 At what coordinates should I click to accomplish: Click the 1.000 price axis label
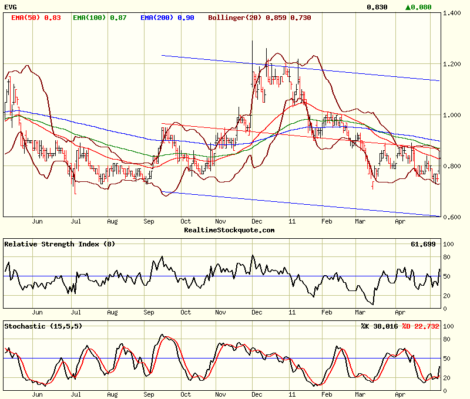point(453,115)
